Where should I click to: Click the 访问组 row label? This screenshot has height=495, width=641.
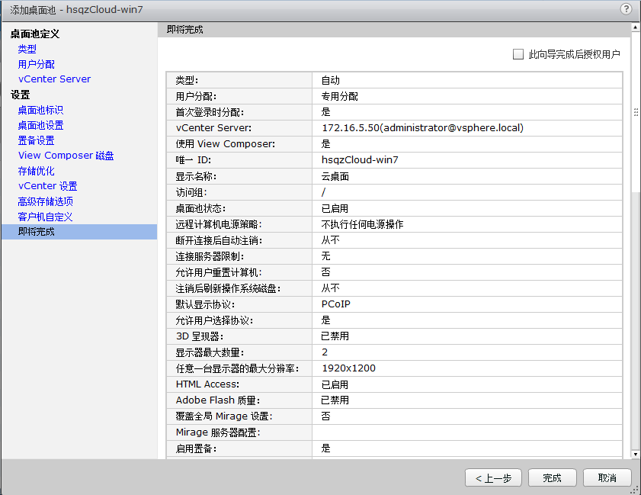(x=191, y=192)
